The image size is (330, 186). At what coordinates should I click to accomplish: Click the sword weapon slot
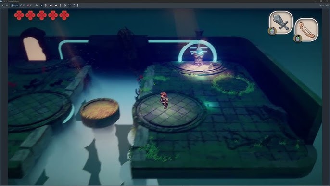click(x=281, y=22)
